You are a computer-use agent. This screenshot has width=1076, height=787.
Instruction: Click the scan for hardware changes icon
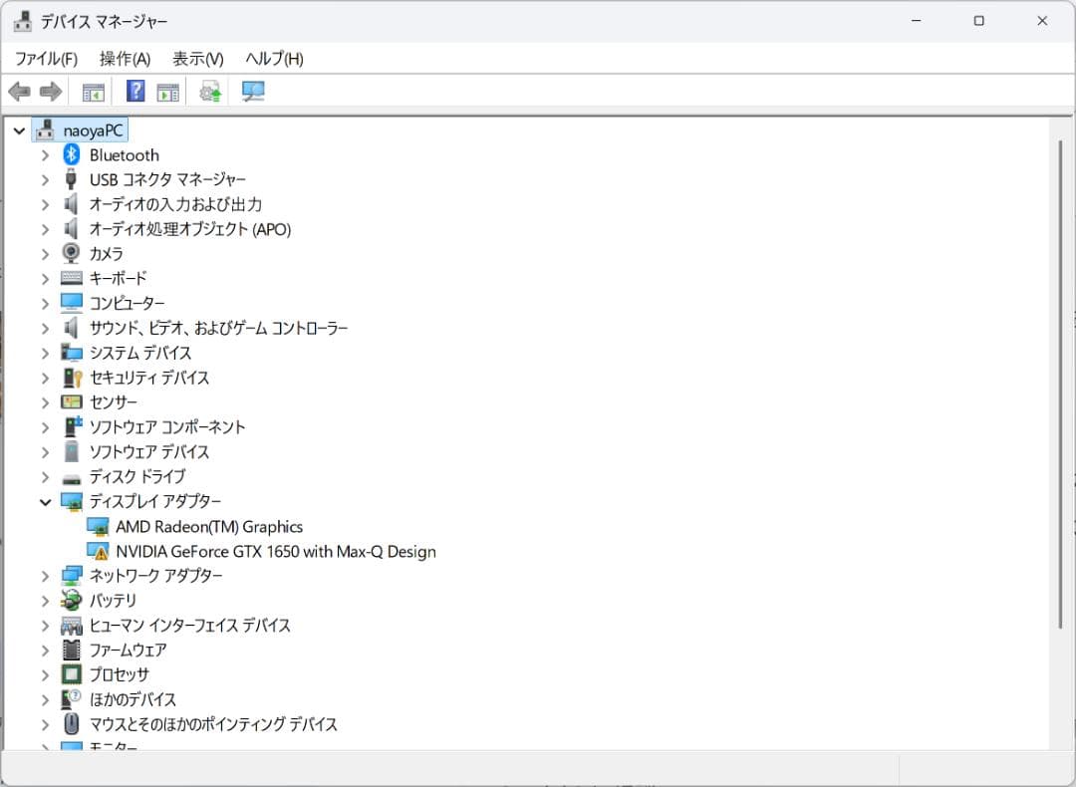pos(252,91)
